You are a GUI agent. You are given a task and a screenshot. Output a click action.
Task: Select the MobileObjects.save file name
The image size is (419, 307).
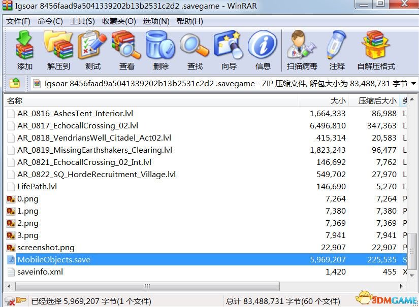(x=54, y=259)
